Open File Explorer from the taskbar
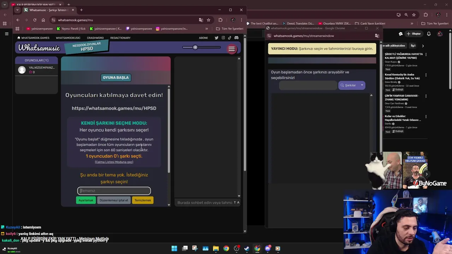Image resolution: width=452 pixels, height=254 pixels. tap(216, 248)
